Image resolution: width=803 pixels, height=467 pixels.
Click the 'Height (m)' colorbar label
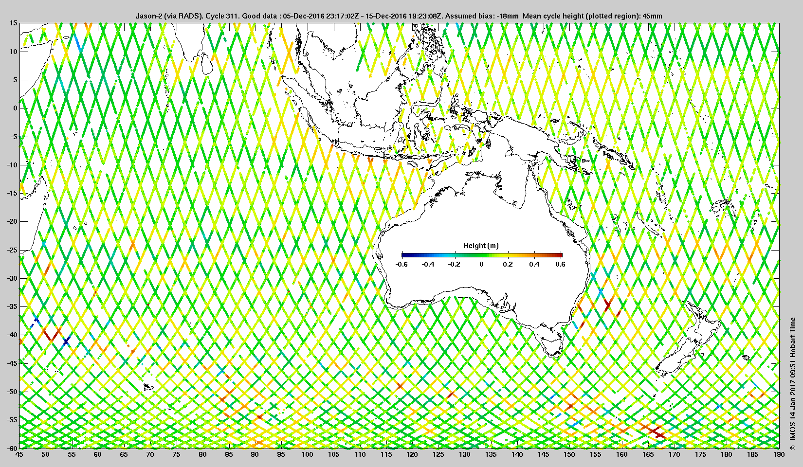[x=481, y=246]
